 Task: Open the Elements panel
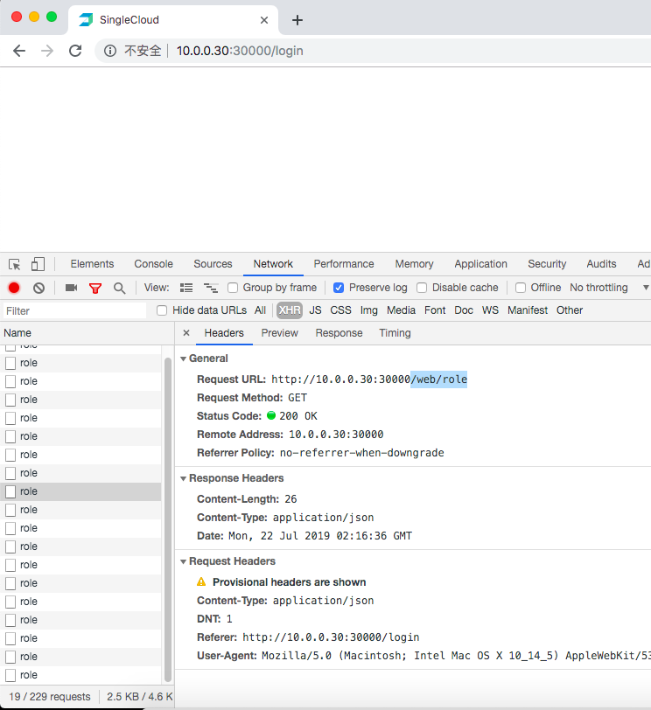tap(92, 264)
